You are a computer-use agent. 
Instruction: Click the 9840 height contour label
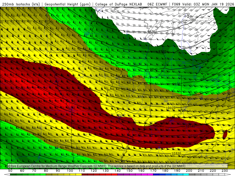click(x=154, y=69)
